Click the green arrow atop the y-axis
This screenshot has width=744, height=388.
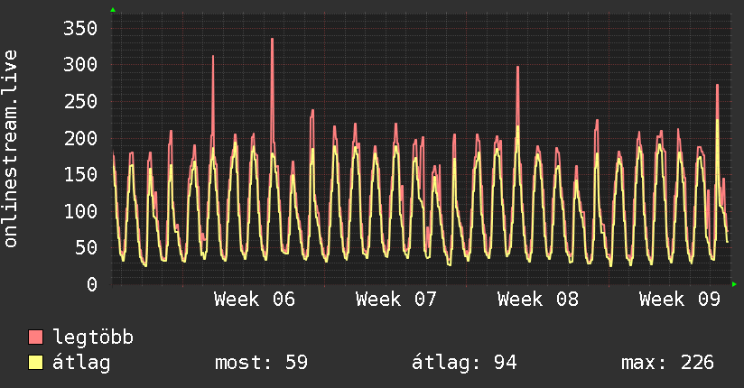tap(113, 10)
